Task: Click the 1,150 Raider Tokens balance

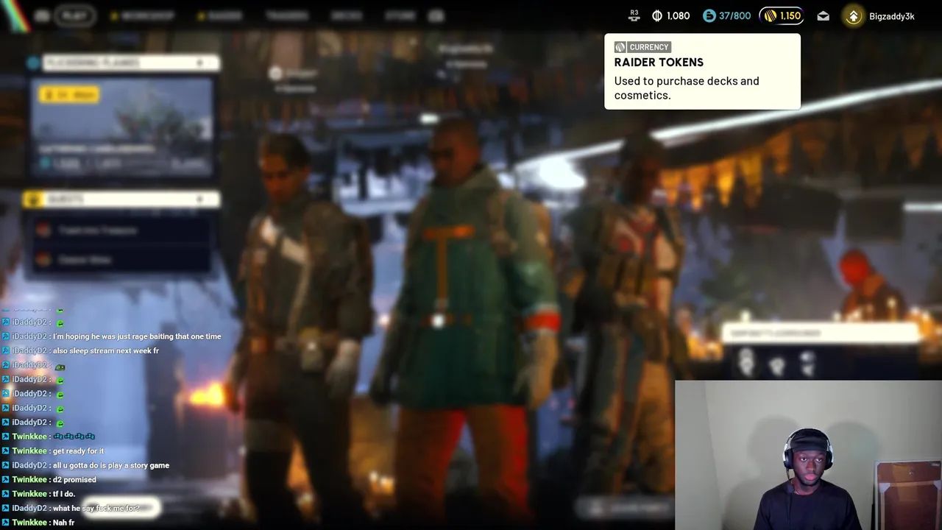Action: (790, 15)
